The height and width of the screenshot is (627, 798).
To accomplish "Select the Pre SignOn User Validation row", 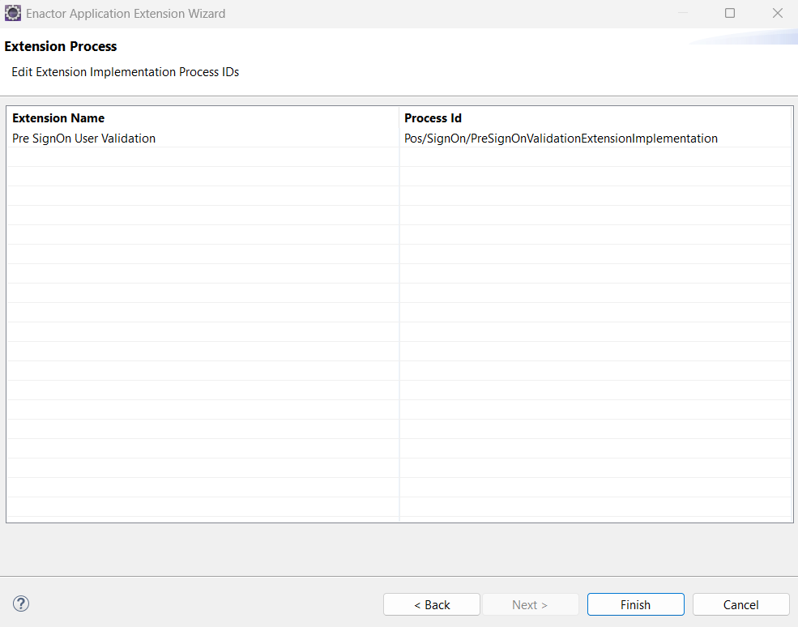I will pyautogui.click(x=83, y=138).
